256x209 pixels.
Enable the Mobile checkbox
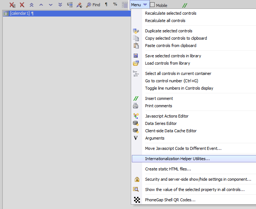152,4
